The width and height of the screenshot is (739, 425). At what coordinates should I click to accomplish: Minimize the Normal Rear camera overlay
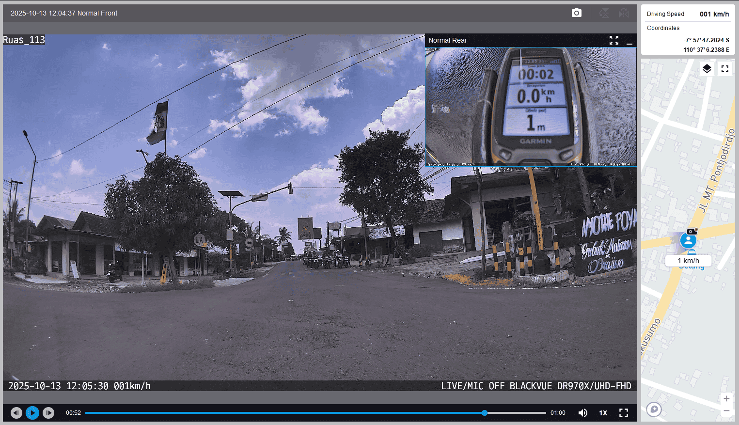629,41
